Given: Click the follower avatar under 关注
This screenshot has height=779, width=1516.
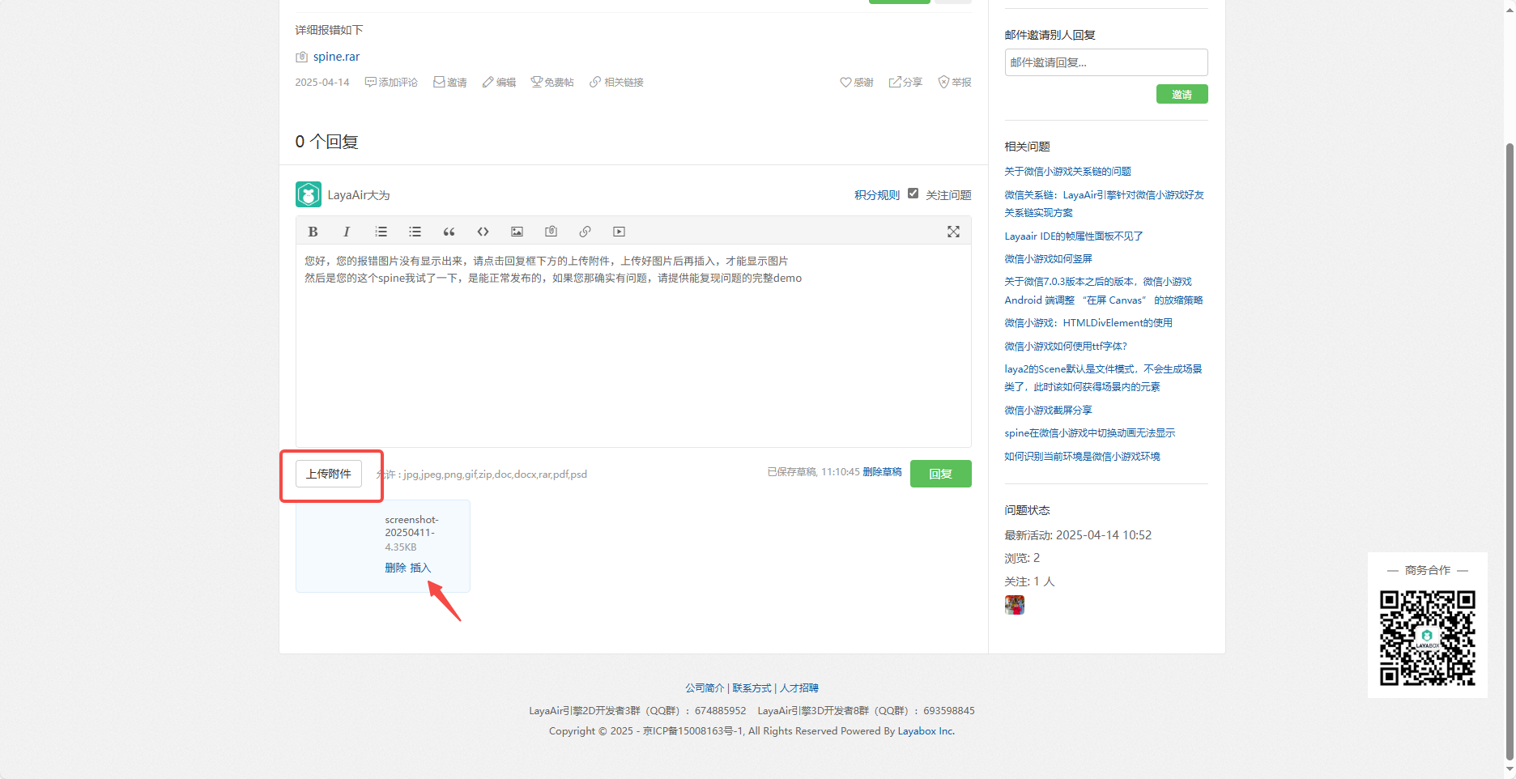Looking at the screenshot, I should [x=1014, y=605].
